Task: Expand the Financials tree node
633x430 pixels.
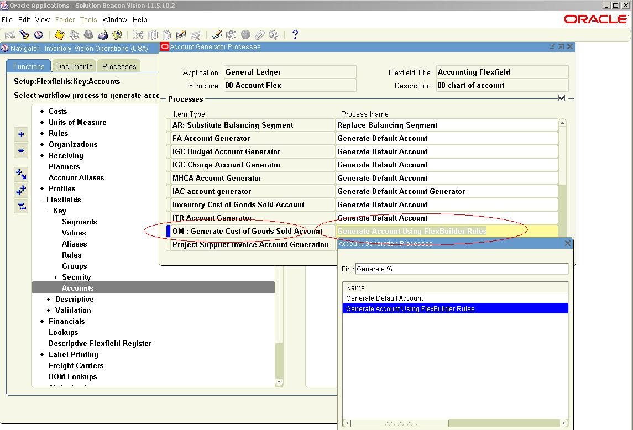Action: tap(42, 321)
